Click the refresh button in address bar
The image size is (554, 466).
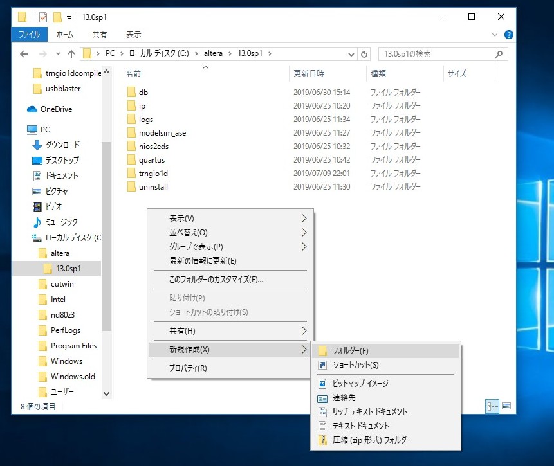coord(364,54)
